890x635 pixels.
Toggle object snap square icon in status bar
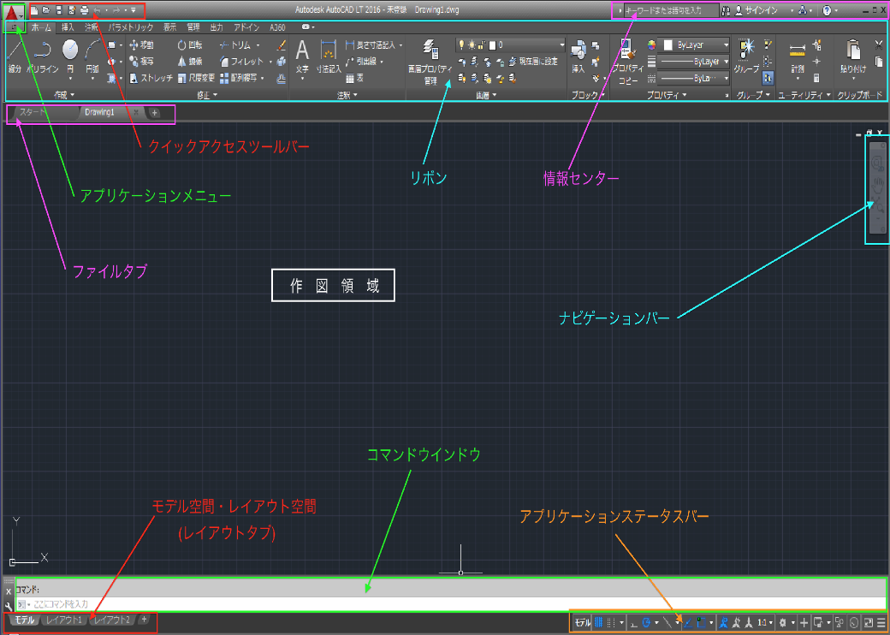click(x=701, y=622)
